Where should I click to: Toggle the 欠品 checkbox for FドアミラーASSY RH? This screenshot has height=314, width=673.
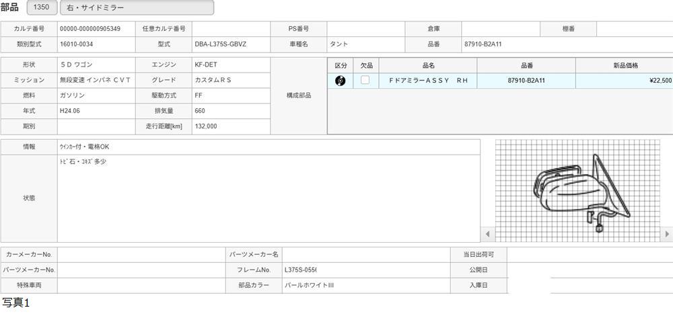point(365,80)
